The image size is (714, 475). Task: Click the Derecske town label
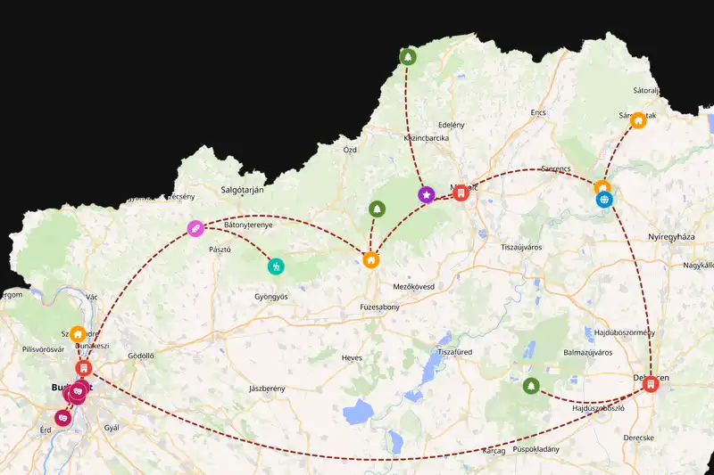[639, 438]
